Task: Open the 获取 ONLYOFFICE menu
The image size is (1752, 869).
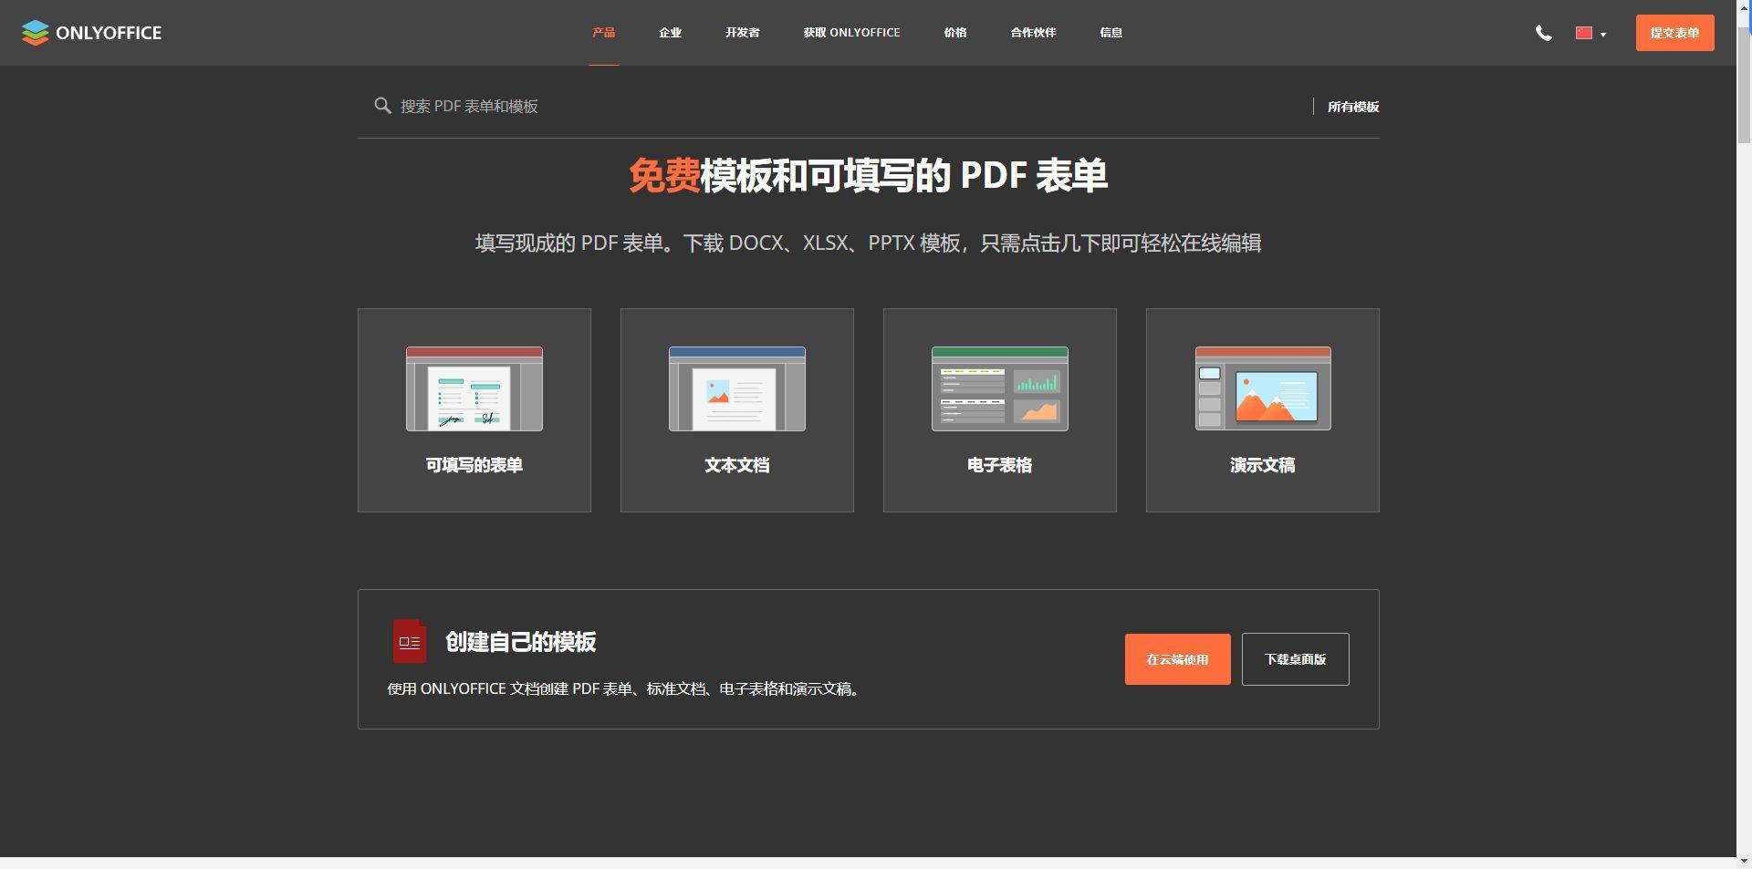Action: pos(850,32)
